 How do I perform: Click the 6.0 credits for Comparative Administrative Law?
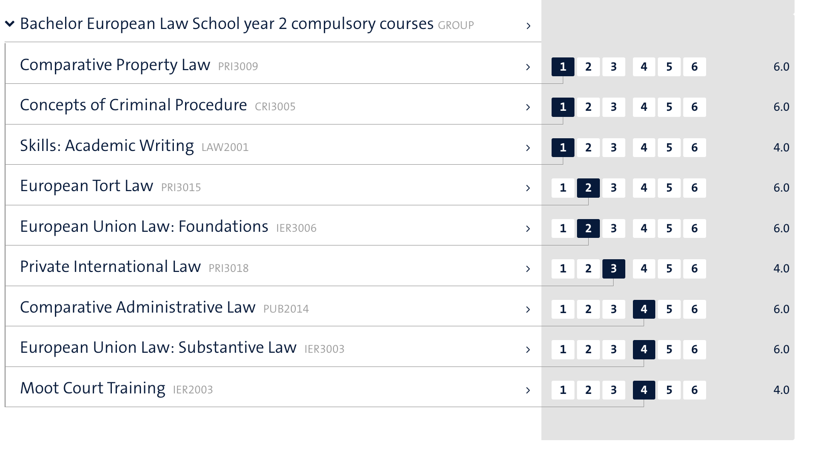[781, 310]
